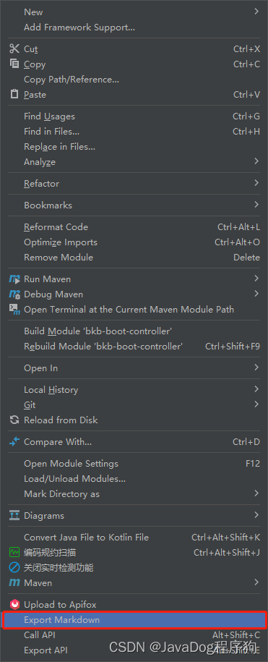
Task: Expand the Refactor submenu arrow
Action: [256, 183]
